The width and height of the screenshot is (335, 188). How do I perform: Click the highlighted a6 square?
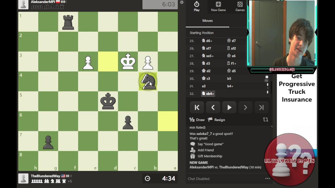pyautogui.click(x=168, y=121)
